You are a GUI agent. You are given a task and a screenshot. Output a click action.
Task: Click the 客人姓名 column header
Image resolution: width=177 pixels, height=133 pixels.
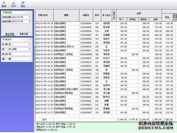107,15
